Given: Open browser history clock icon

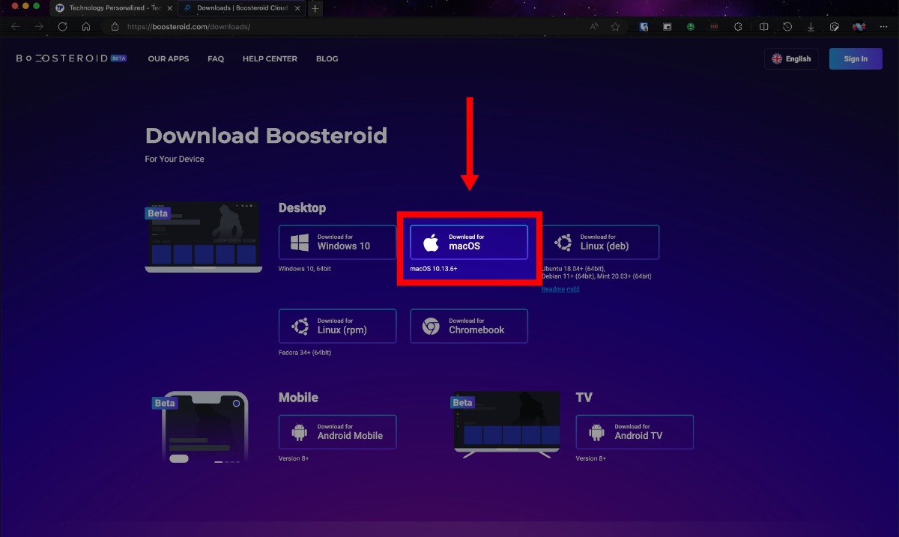Looking at the screenshot, I should [x=787, y=26].
